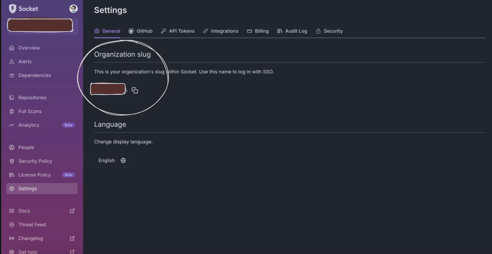
Task: Open the Security settings tab
Action: 329,31
